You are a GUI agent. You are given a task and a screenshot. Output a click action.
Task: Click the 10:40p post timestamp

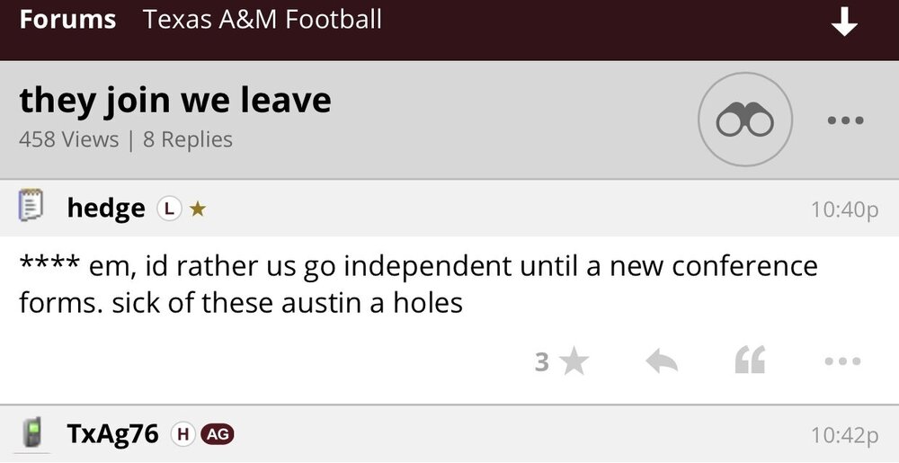click(x=844, y=209)
